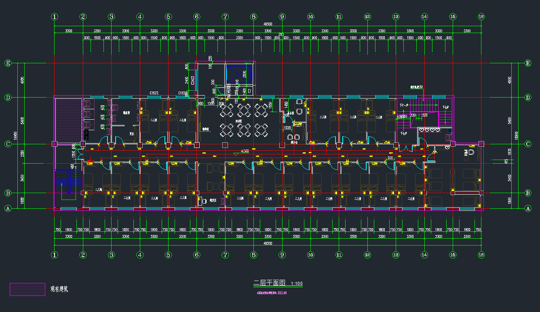Image resolution: width=540 pixels, height=312 pixels.
Task: Select the 1:100 scale text
Action: tap(297, 283)
